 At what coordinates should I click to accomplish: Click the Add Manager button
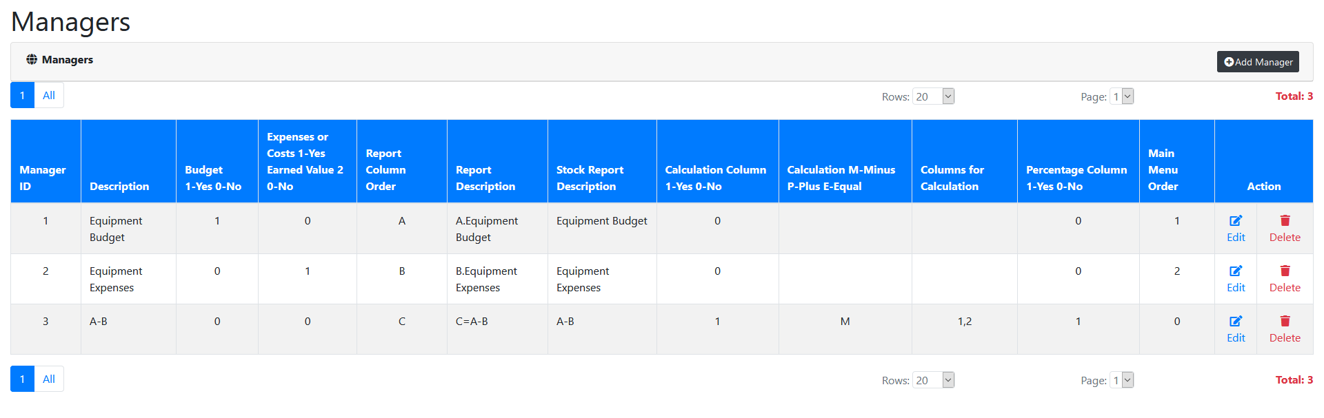[x=1258, y=62]
